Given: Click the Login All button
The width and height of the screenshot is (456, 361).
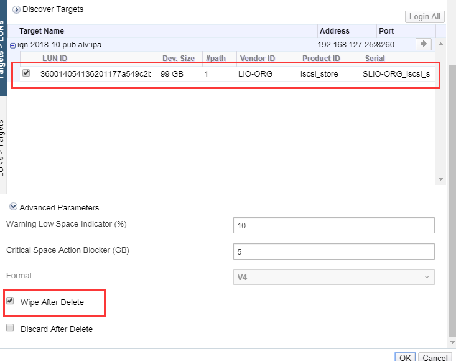Looking at the screenshot, I should pyautogui.click(x=425, y=17).
